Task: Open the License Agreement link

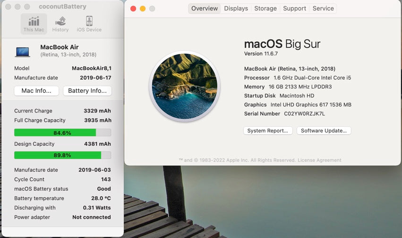Action: pos(319,160)
